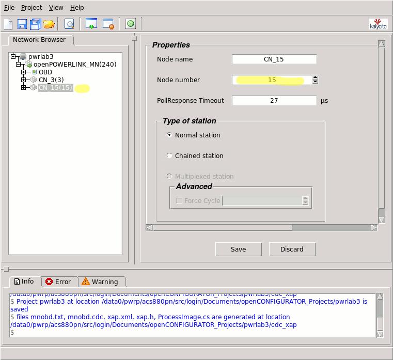Click the disabled Force Cycle value field
The image size is (393, 360).
point(262,200)
